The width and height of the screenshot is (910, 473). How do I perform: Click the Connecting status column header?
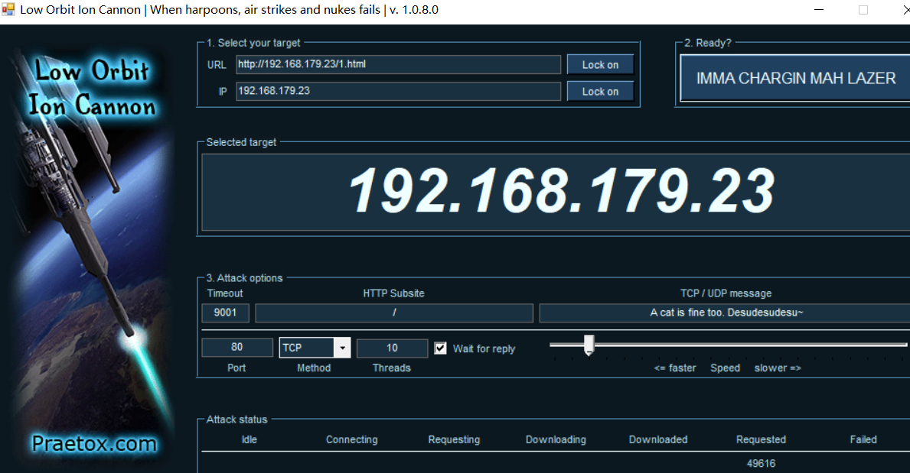(x=352, y=439)
